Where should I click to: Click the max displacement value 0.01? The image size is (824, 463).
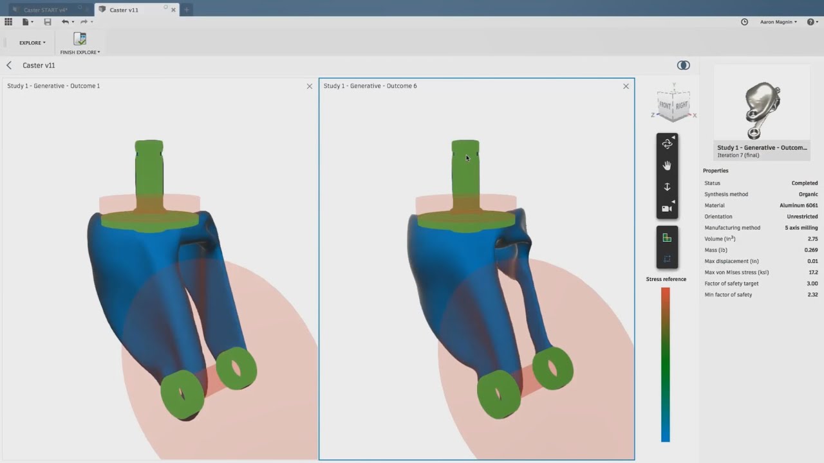click(812, 261)
